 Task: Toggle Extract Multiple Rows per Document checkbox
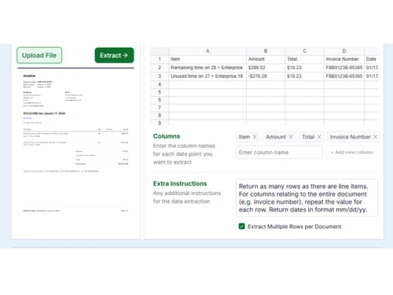pyautogui.click(x=241, y=227)
